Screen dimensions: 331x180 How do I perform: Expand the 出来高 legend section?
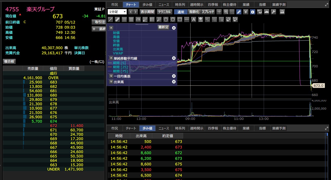point(111,82)
